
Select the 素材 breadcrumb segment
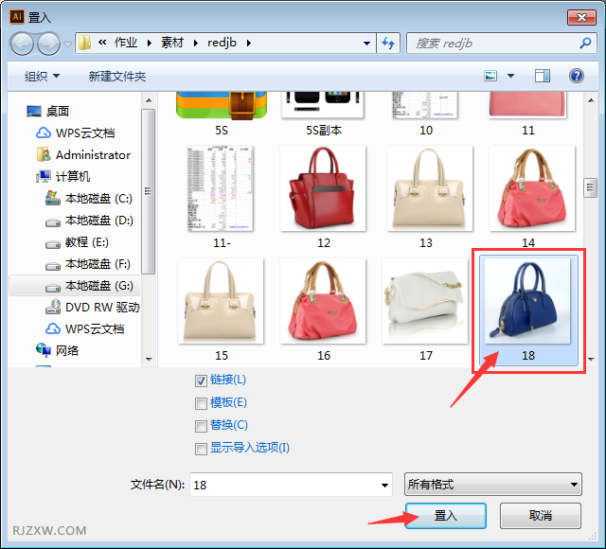coord(172,43)
